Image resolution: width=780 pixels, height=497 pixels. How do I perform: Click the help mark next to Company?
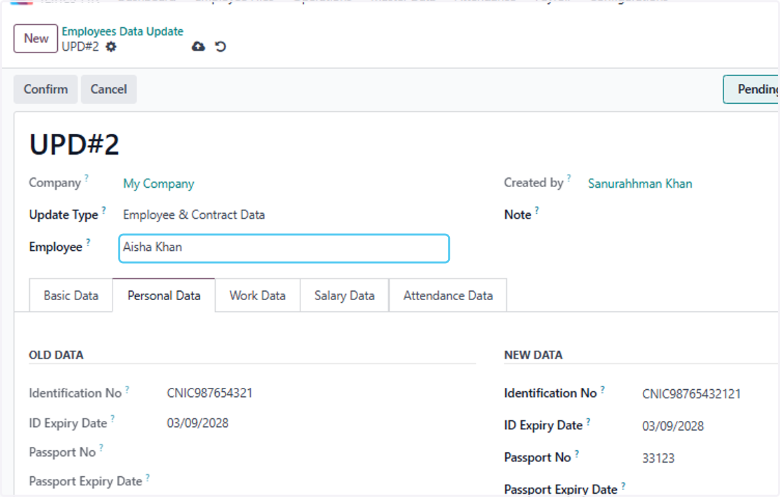click(x=86, y=178)
